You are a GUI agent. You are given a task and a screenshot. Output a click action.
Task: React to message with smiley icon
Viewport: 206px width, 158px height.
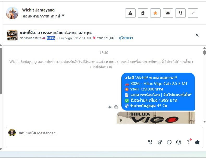coord(116,107)
